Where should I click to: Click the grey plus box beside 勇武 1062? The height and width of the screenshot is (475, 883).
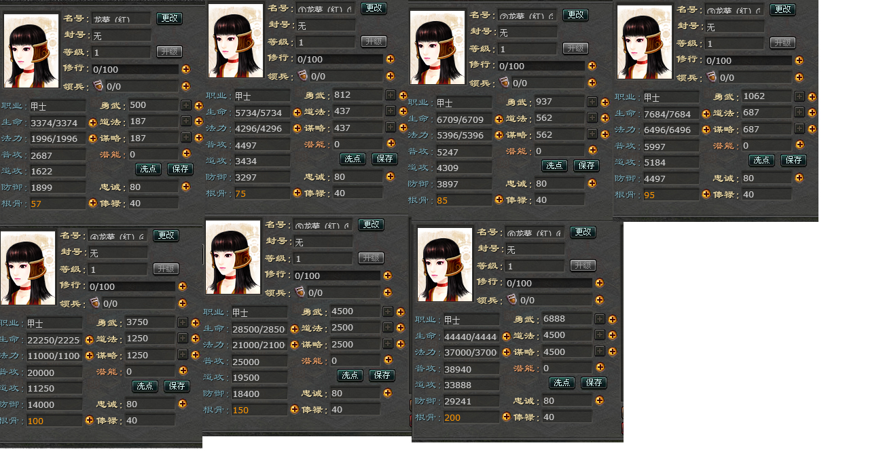[x=799, y=96]
